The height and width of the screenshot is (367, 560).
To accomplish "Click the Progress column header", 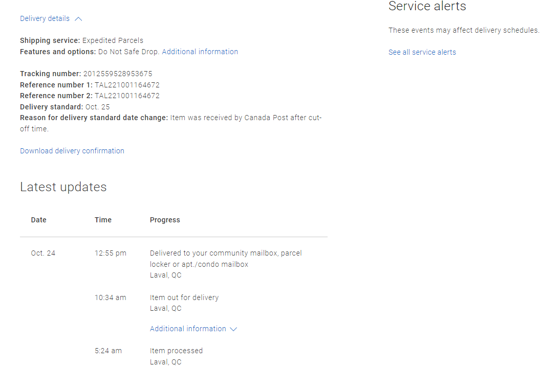I will click(x=165, y=220).
